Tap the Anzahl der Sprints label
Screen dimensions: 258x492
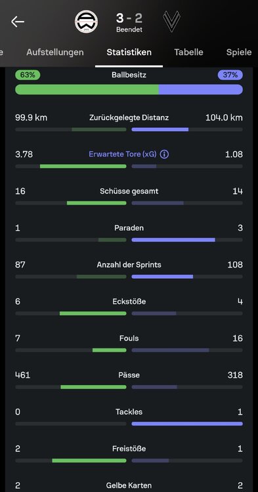pyautogui.click(x=129, y=264)
